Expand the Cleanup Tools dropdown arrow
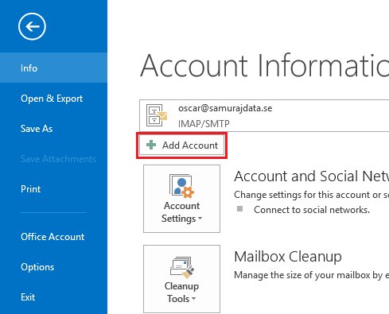Screen dimensions: 389x314 pos(193,299)
